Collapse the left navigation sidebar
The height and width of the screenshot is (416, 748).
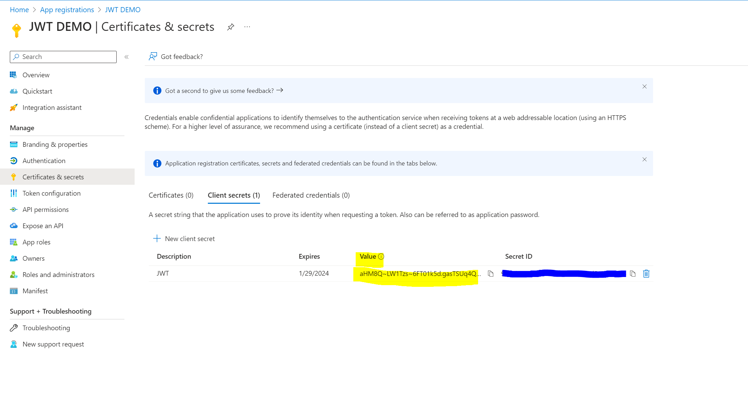126,57
